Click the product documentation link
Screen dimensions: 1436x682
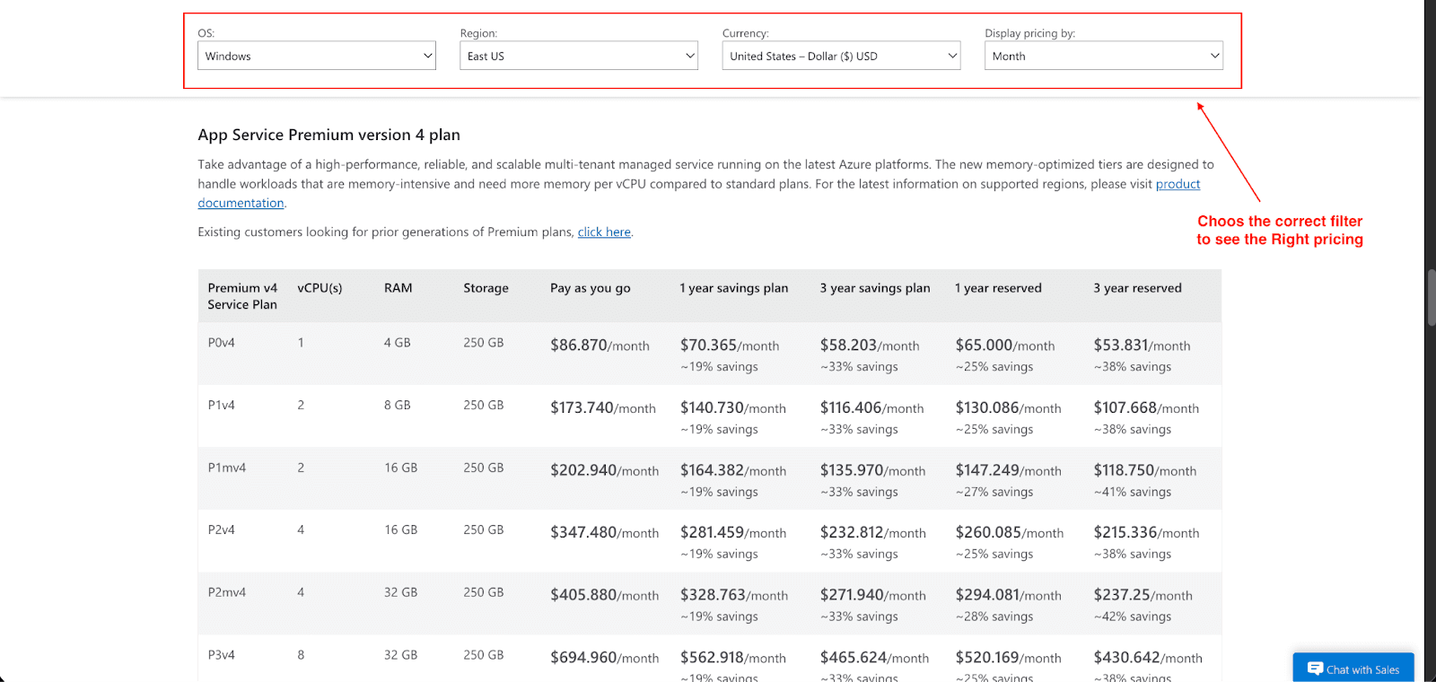[1177, 184]
